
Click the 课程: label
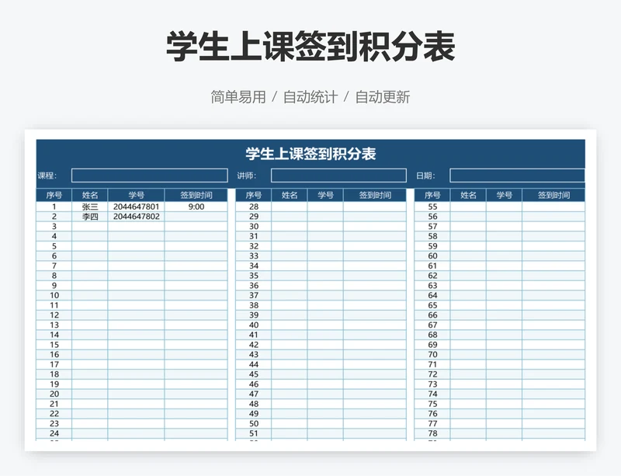click(x=47, y=175)
